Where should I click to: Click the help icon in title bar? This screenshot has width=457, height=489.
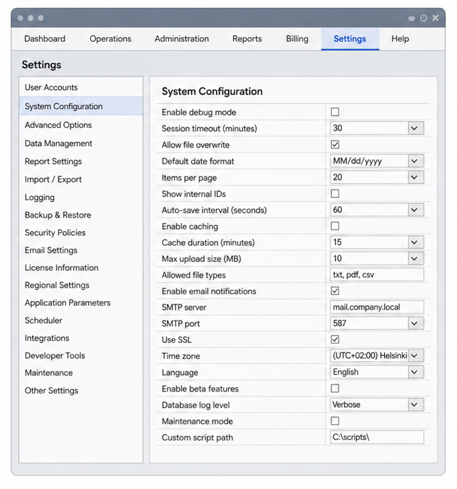click(x=423, y=18)
